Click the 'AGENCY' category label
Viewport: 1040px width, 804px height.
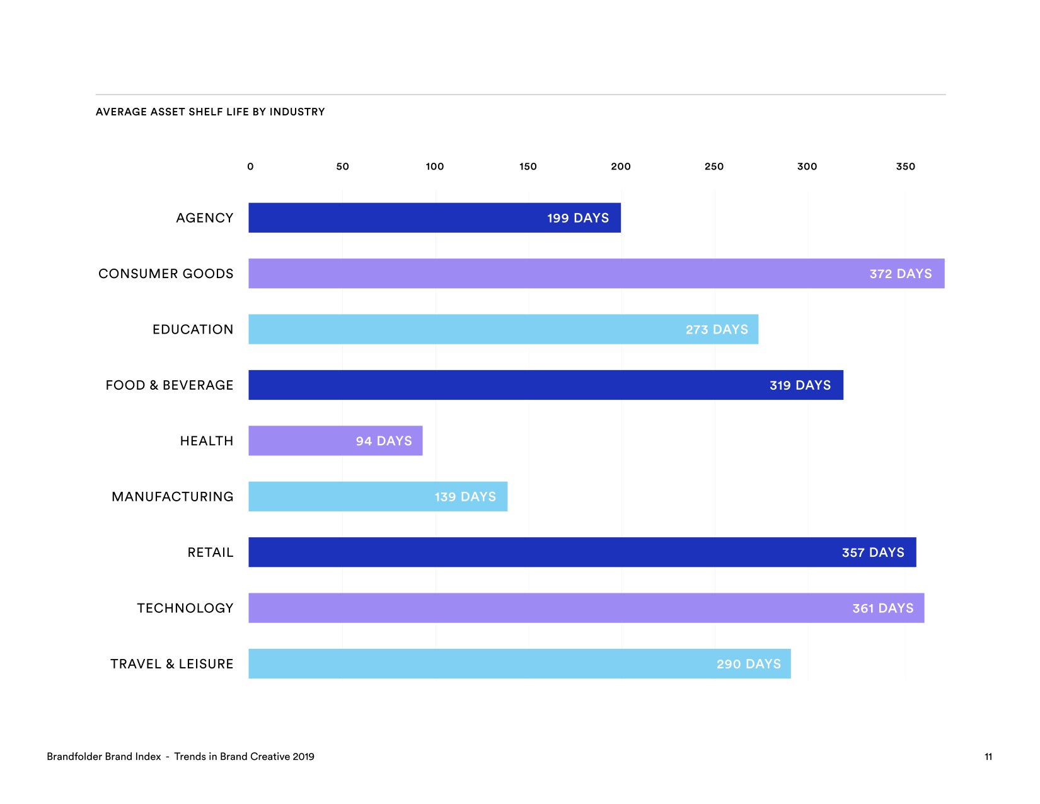pos(205,218)
